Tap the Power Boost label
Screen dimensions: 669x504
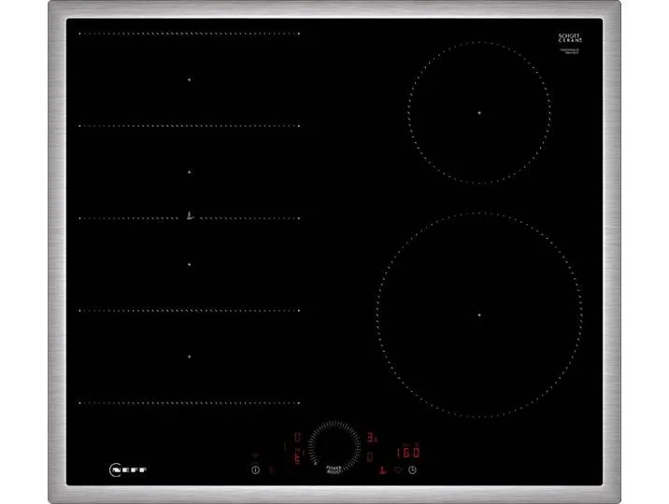pyautogui.click(x=334, y=469)
